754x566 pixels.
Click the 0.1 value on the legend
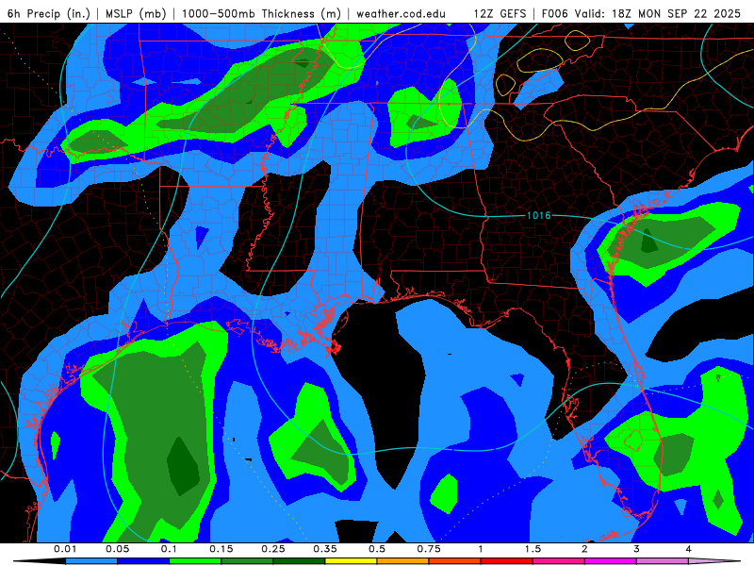169,549
